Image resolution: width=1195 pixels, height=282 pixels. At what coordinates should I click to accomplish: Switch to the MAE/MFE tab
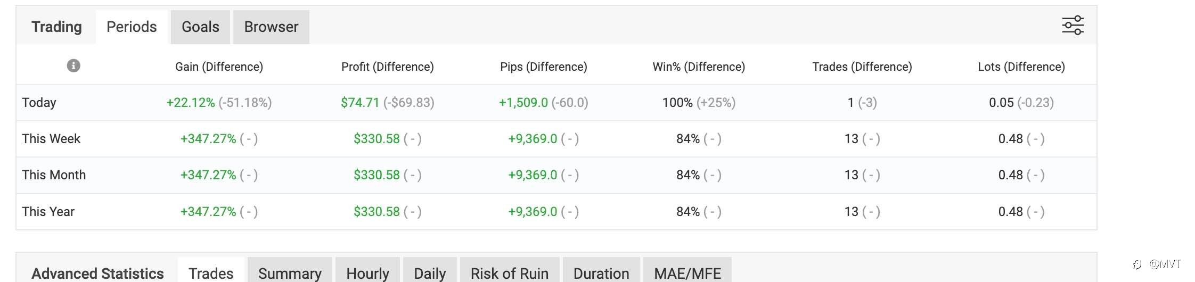[687, 272]
